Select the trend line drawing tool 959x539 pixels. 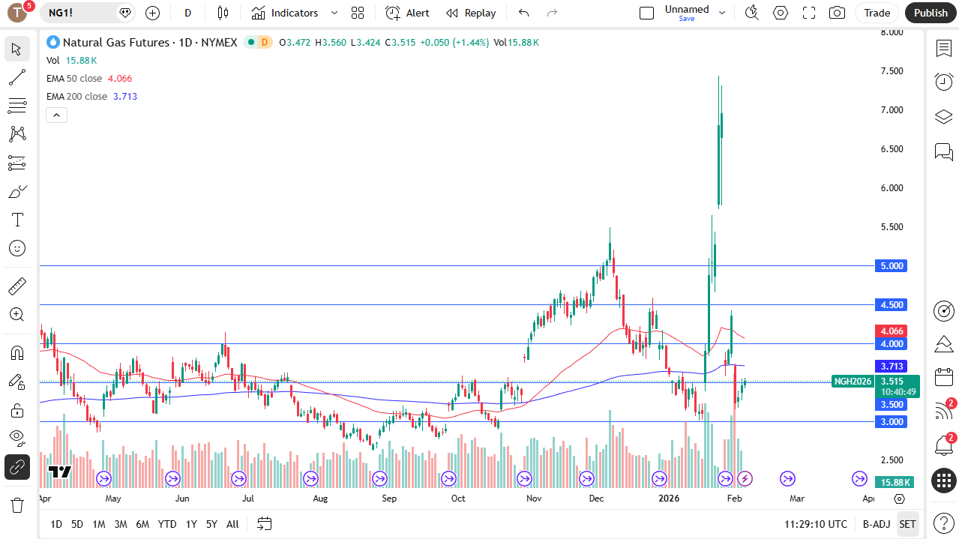pos(16,77)
